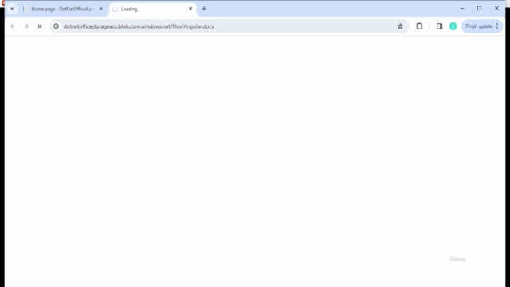Screen dimensions: 510x287
Task: Close the Chrome window
Action: coord(496,9)
